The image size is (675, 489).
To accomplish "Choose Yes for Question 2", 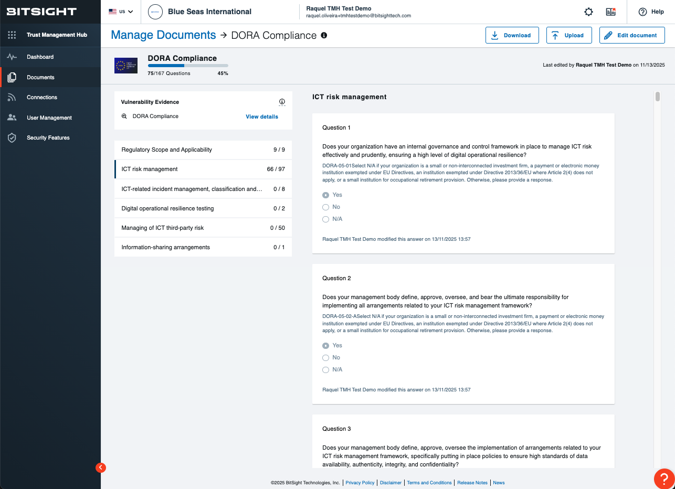I will pyautogui.click(x=325, y=345).
